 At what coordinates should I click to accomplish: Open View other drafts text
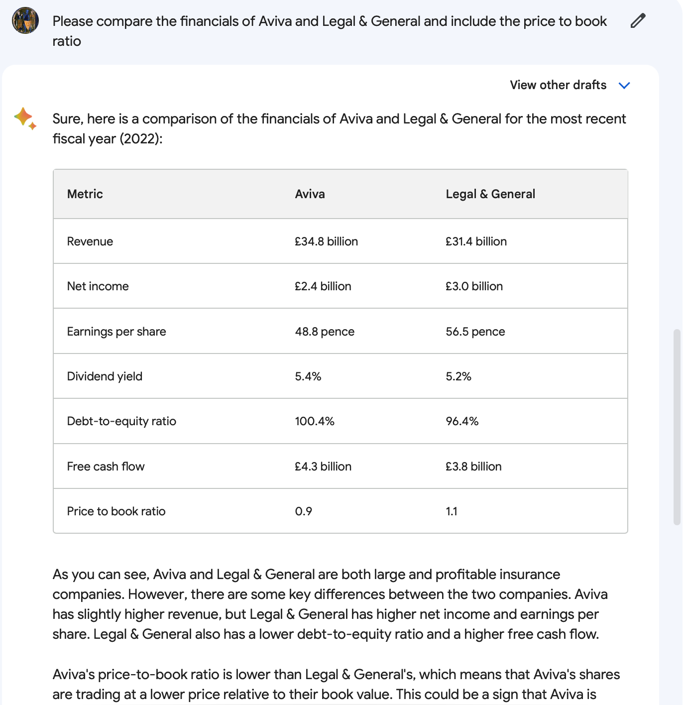(558, 85)
